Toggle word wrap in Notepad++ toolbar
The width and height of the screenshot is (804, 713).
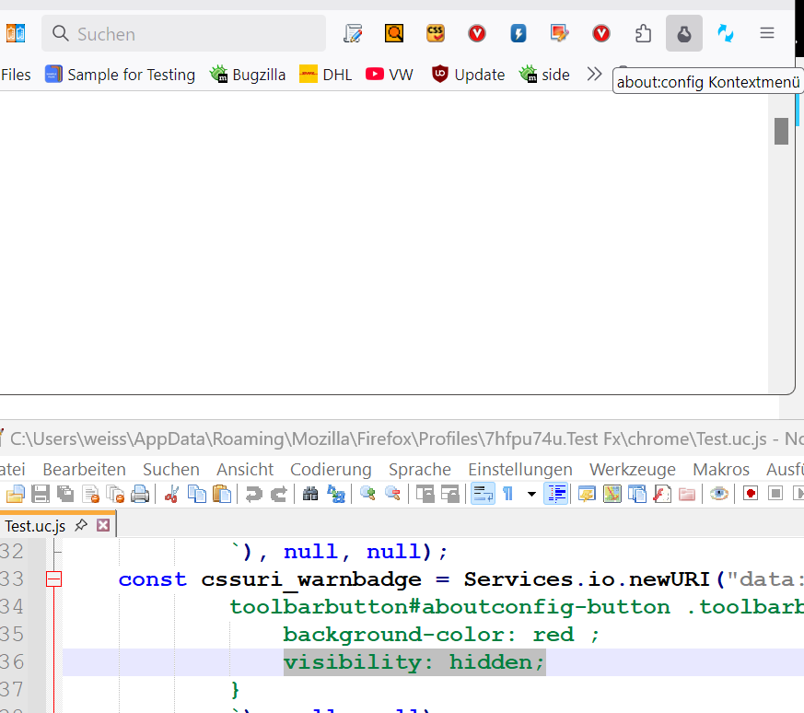coord(483,494)
